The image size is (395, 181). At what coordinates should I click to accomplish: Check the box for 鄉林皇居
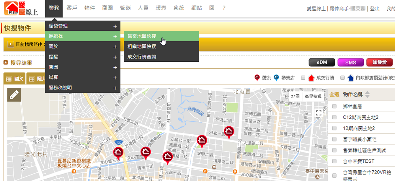(335, 106)
